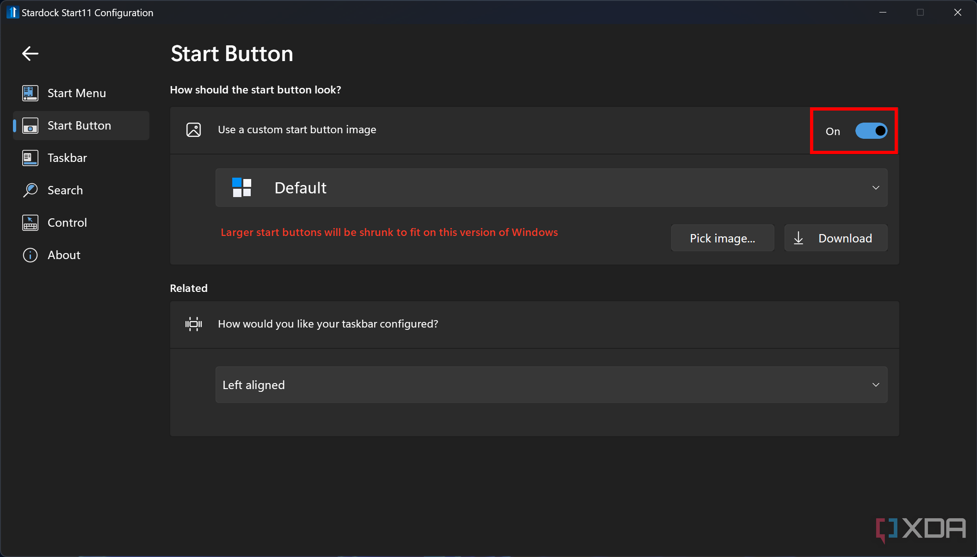This screenshot has width=977, height=557.
Task: Click the 'Related' section heading
Action: [189, 288]
